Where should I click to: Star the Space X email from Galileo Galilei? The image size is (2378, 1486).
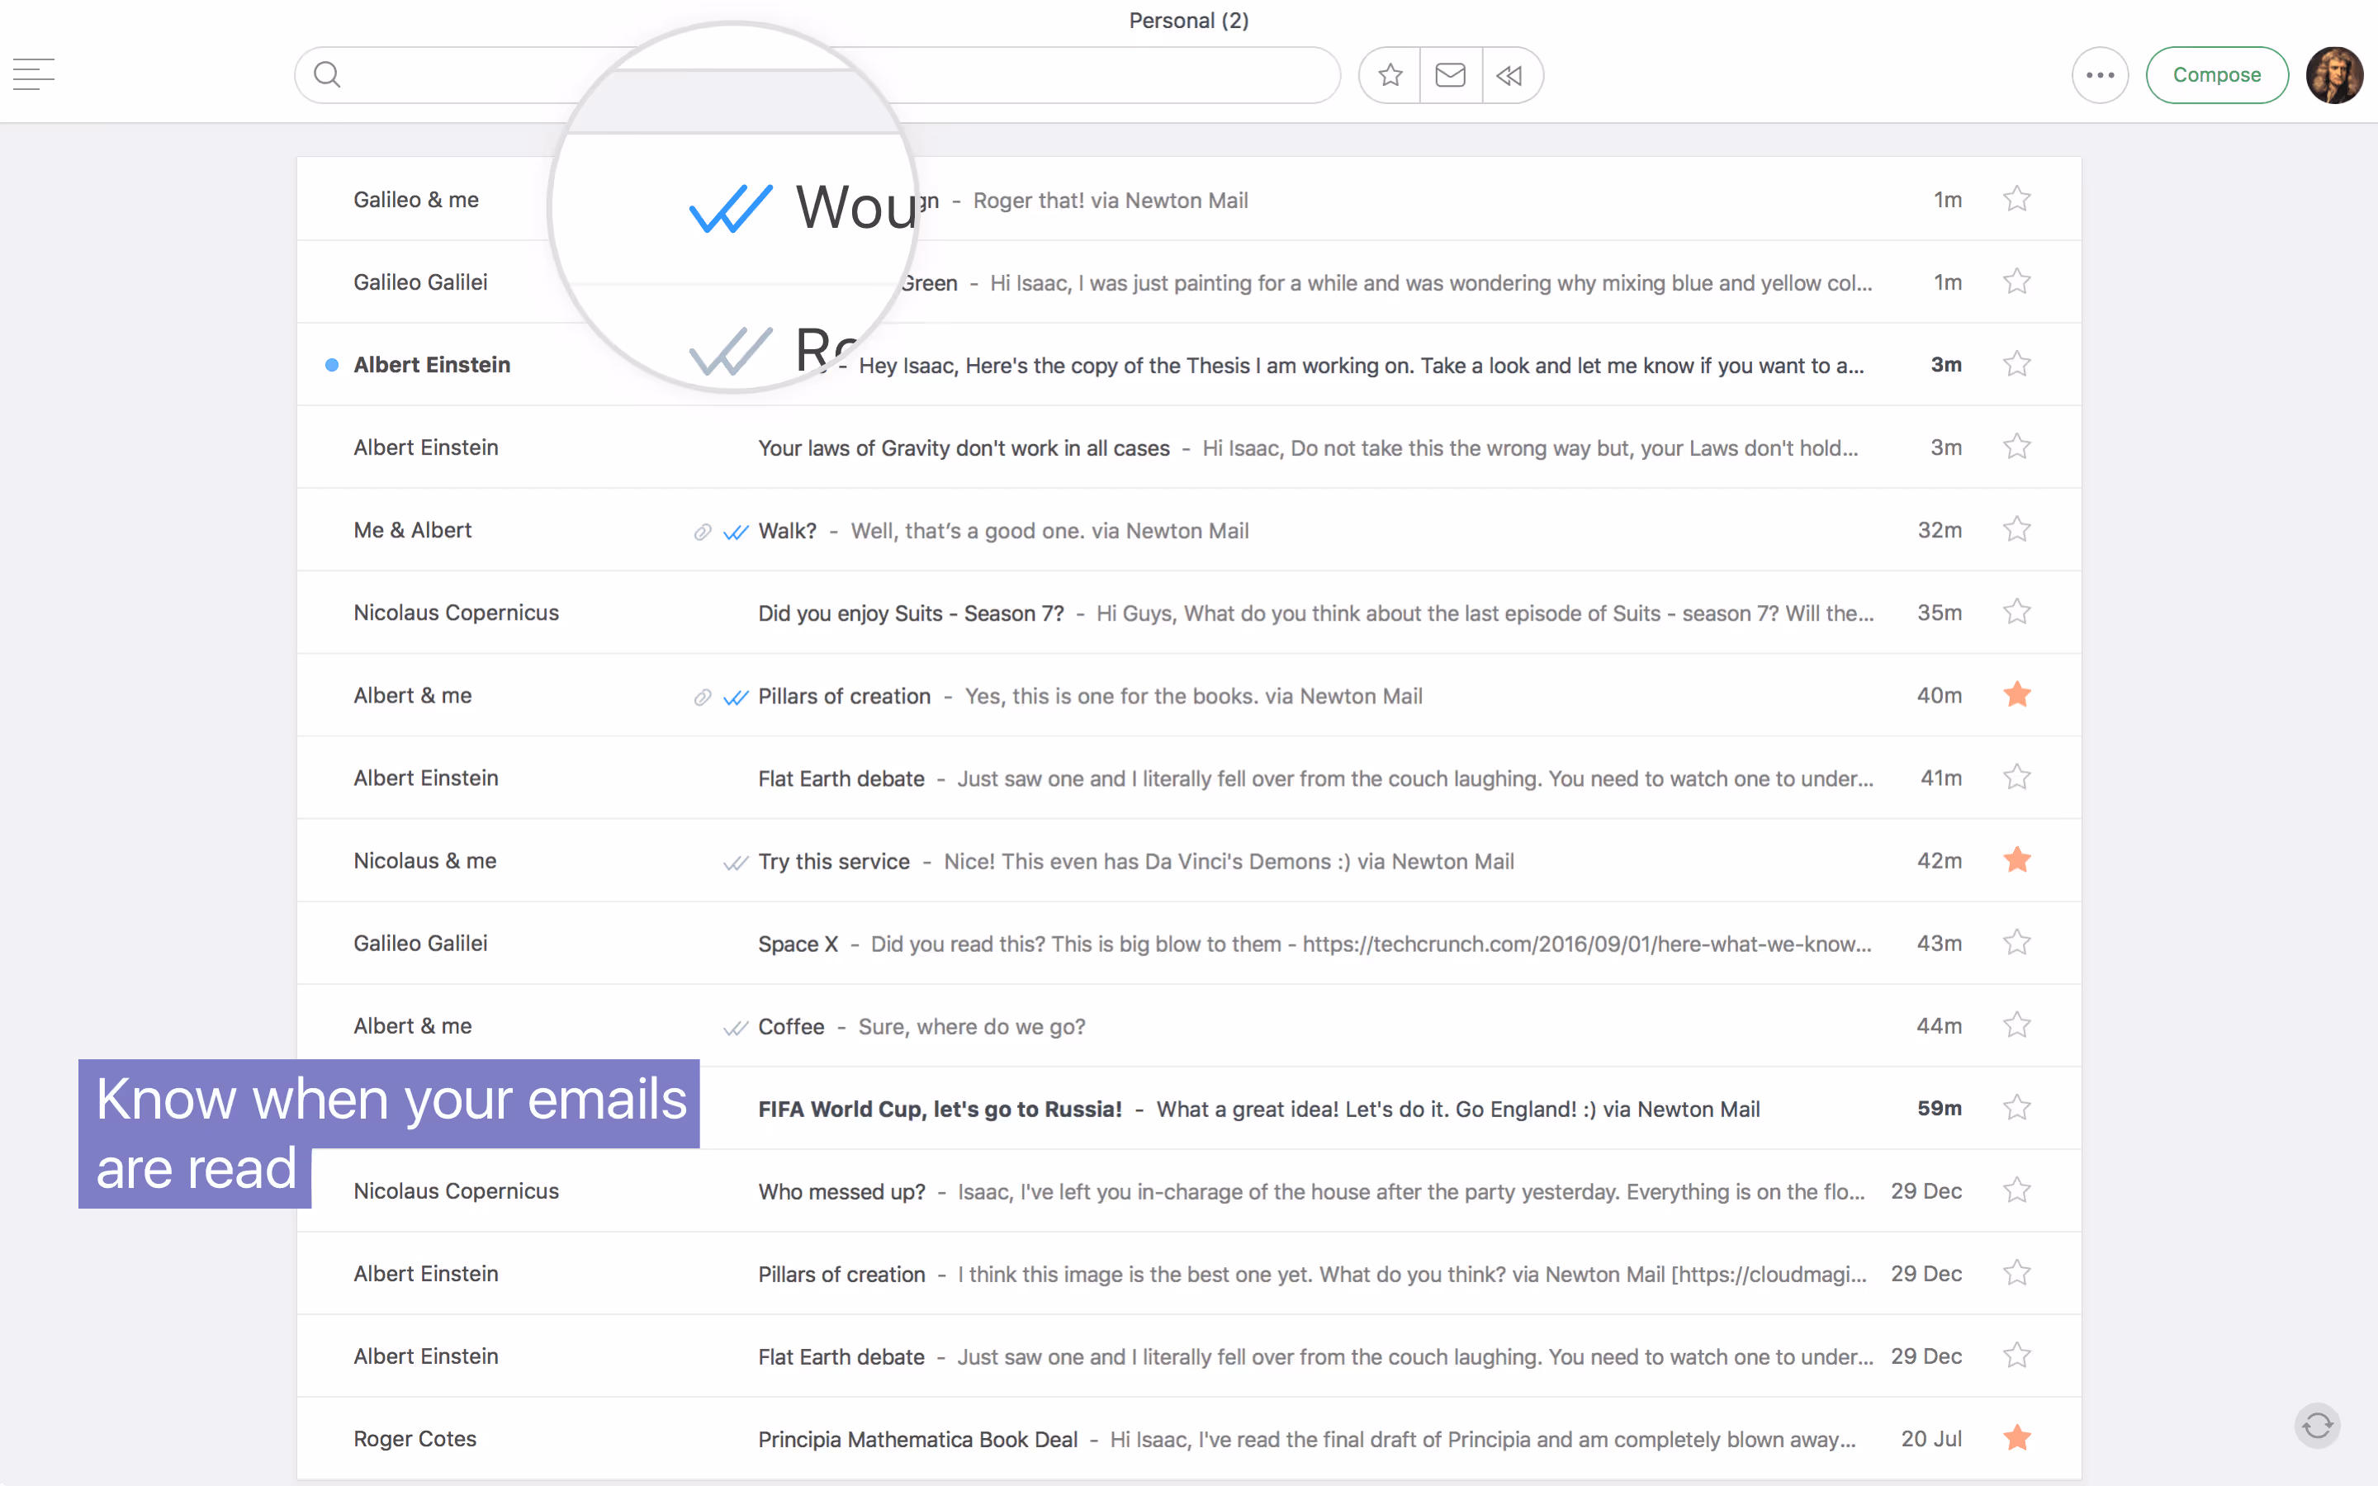coord(2016,941)
